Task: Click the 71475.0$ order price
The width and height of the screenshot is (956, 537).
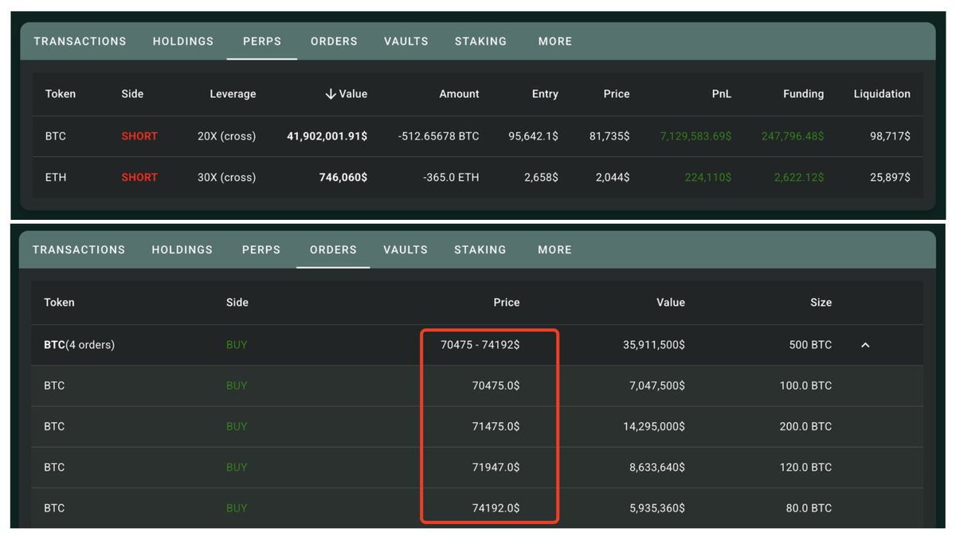Action: click(x=496, y=426)
